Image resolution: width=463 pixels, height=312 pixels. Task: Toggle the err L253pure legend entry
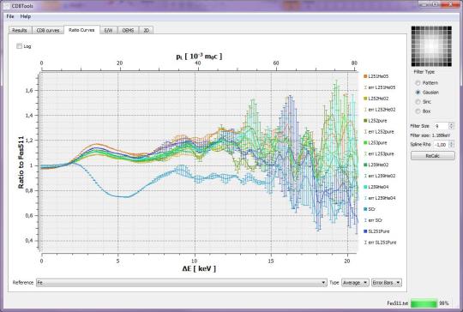[379, 153]
